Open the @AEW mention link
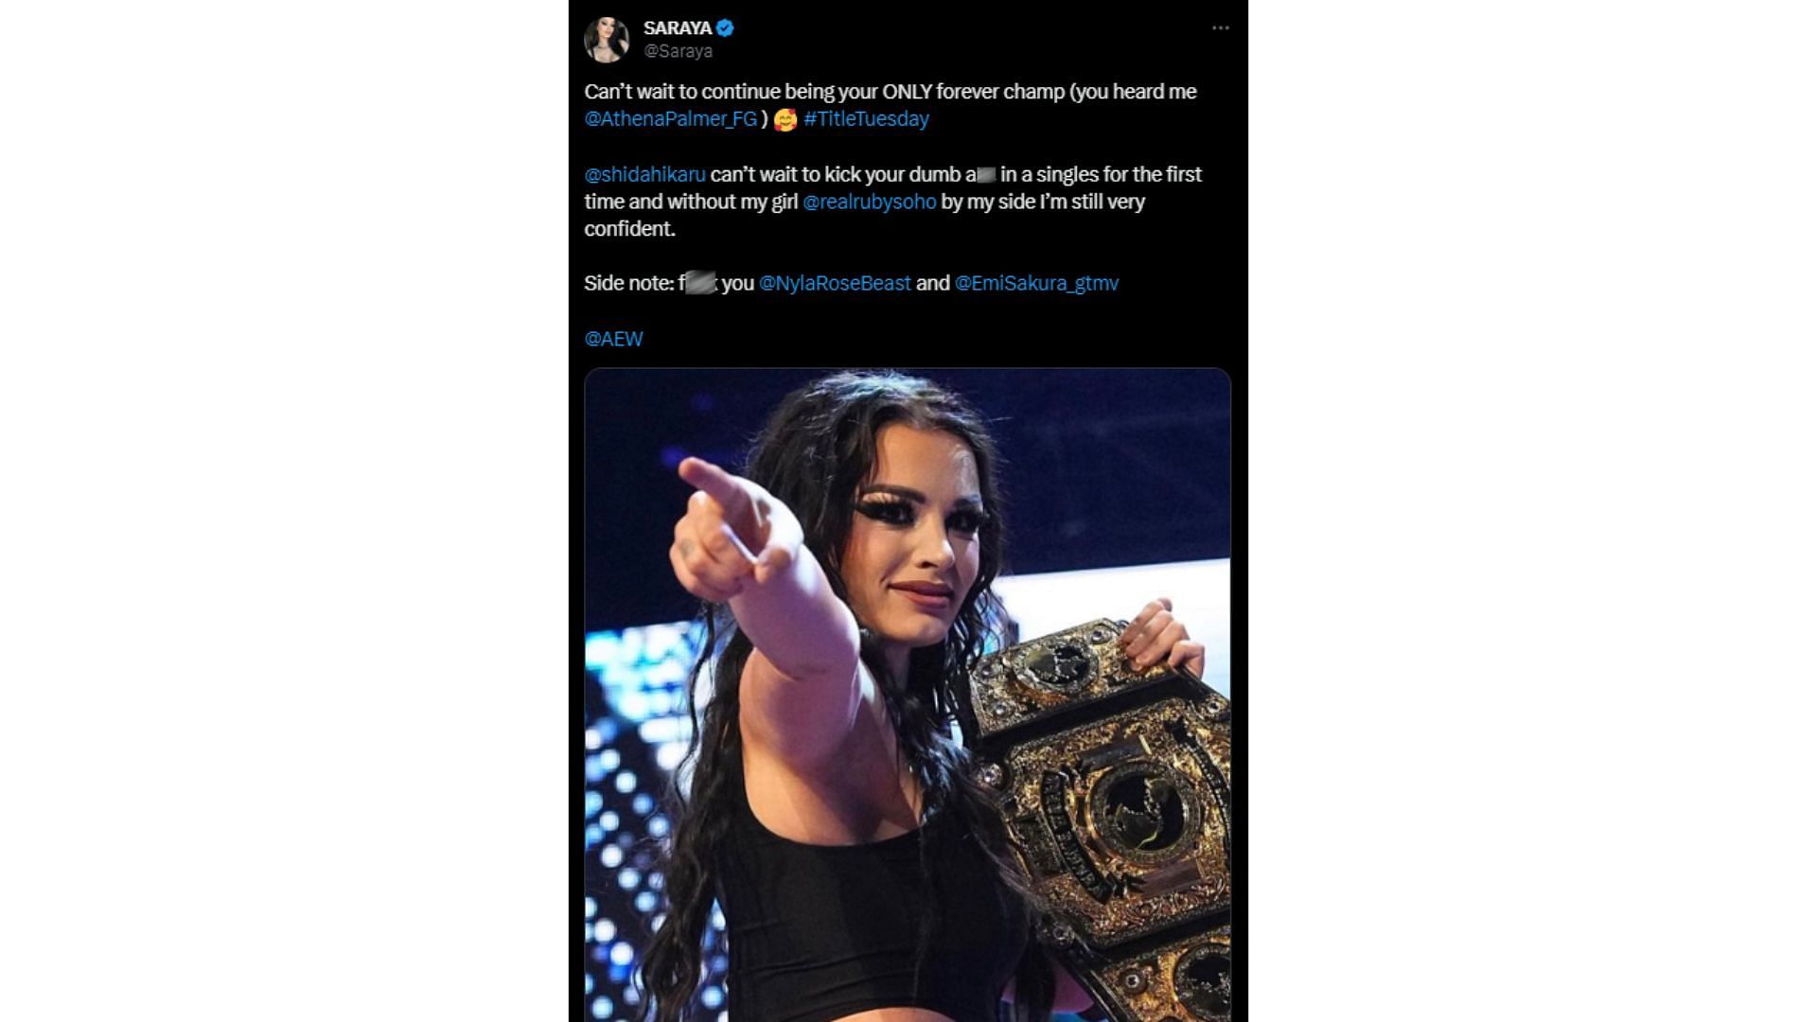The width and height of the screenshot is (1817, 1022). pos(613,339)
